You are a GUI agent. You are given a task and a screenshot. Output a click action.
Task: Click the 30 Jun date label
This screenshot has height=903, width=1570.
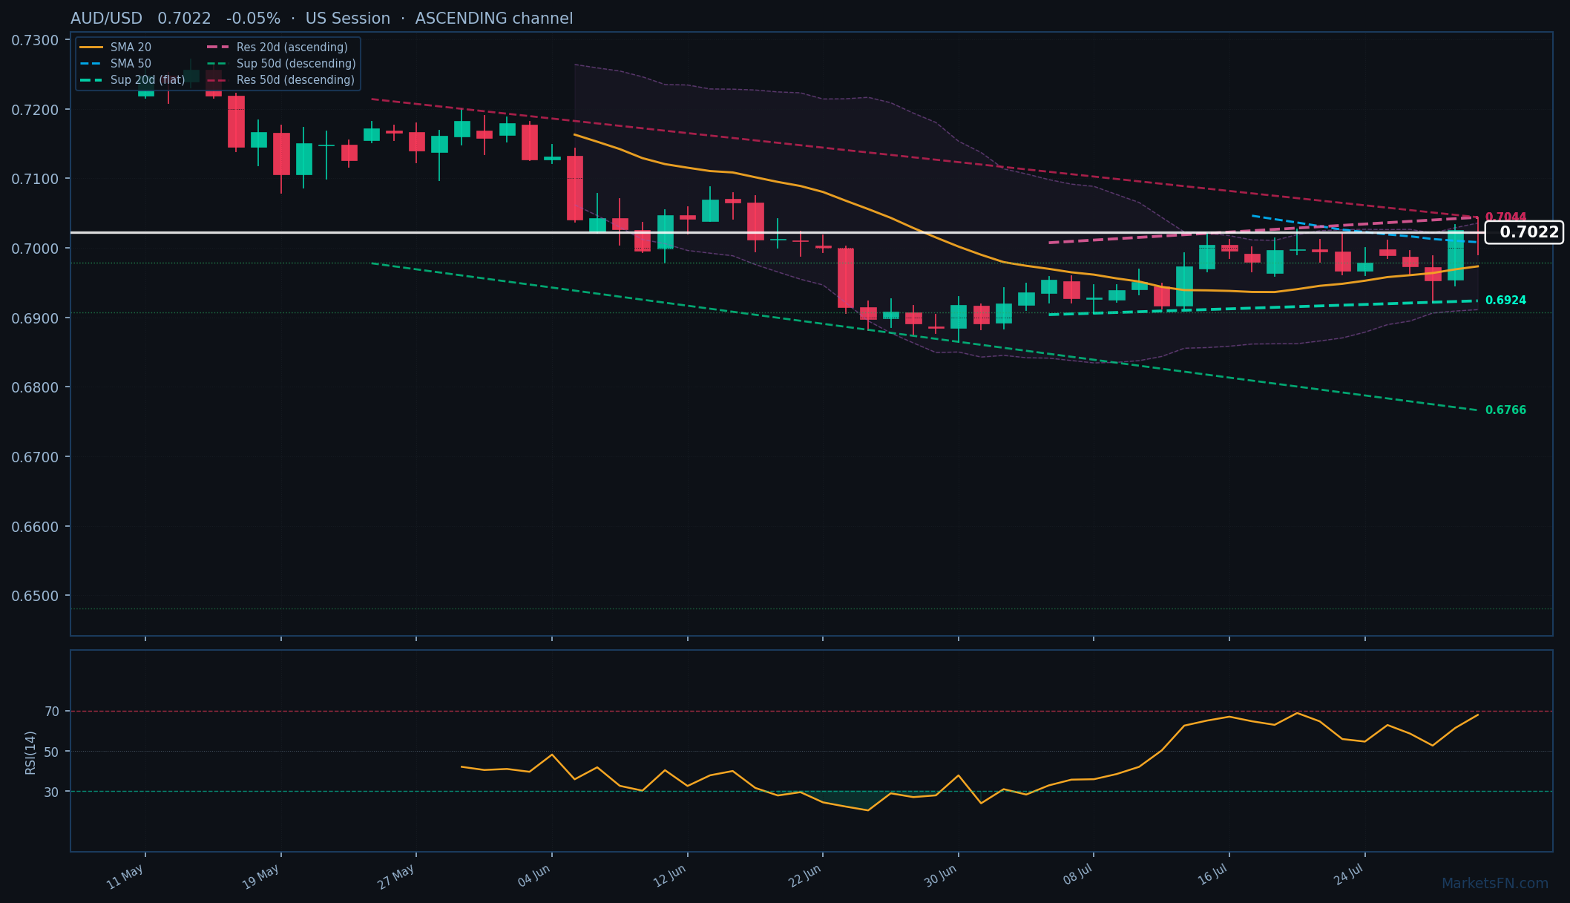(x=941, y=876)
